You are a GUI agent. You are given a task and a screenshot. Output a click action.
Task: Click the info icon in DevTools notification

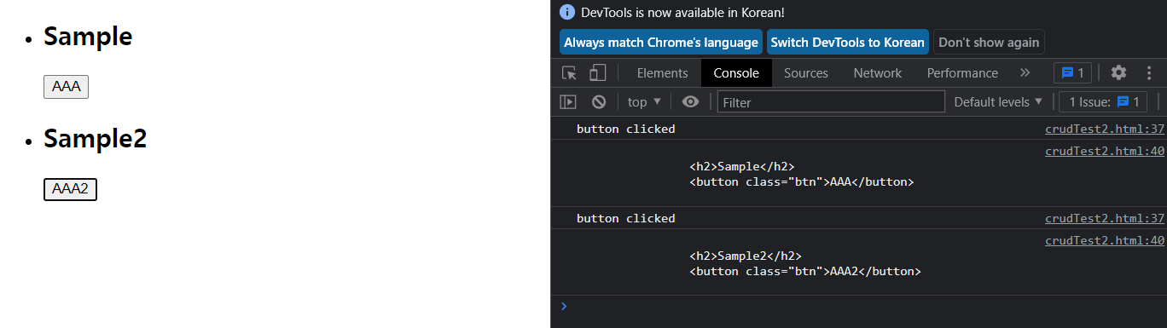[x=567, y=12]
